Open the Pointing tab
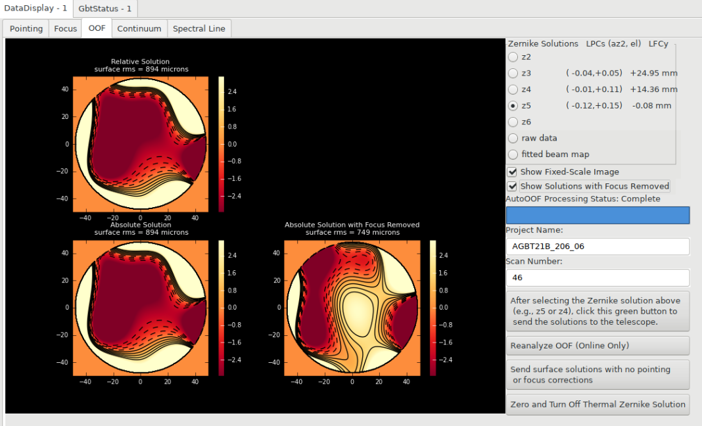 pos(26,29)
